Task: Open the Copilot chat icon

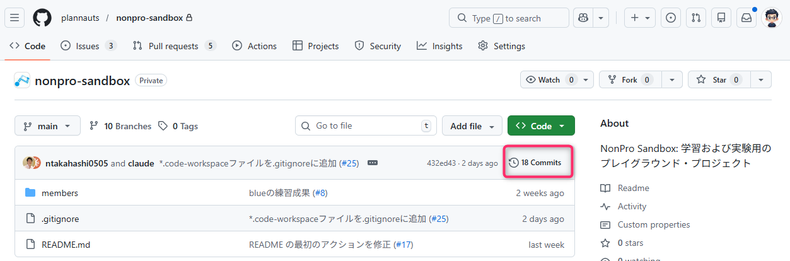Action: pyautogui.click(x=583, y=18)
